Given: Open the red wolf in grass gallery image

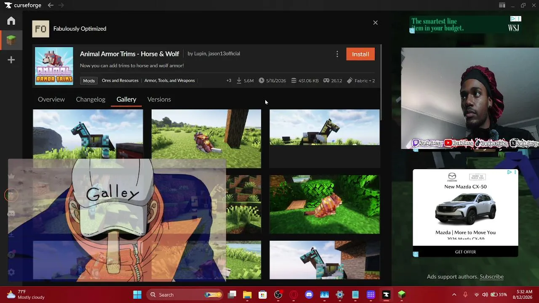Looking at the screenshot, I should pyautogui.click(x=206, y=138).
